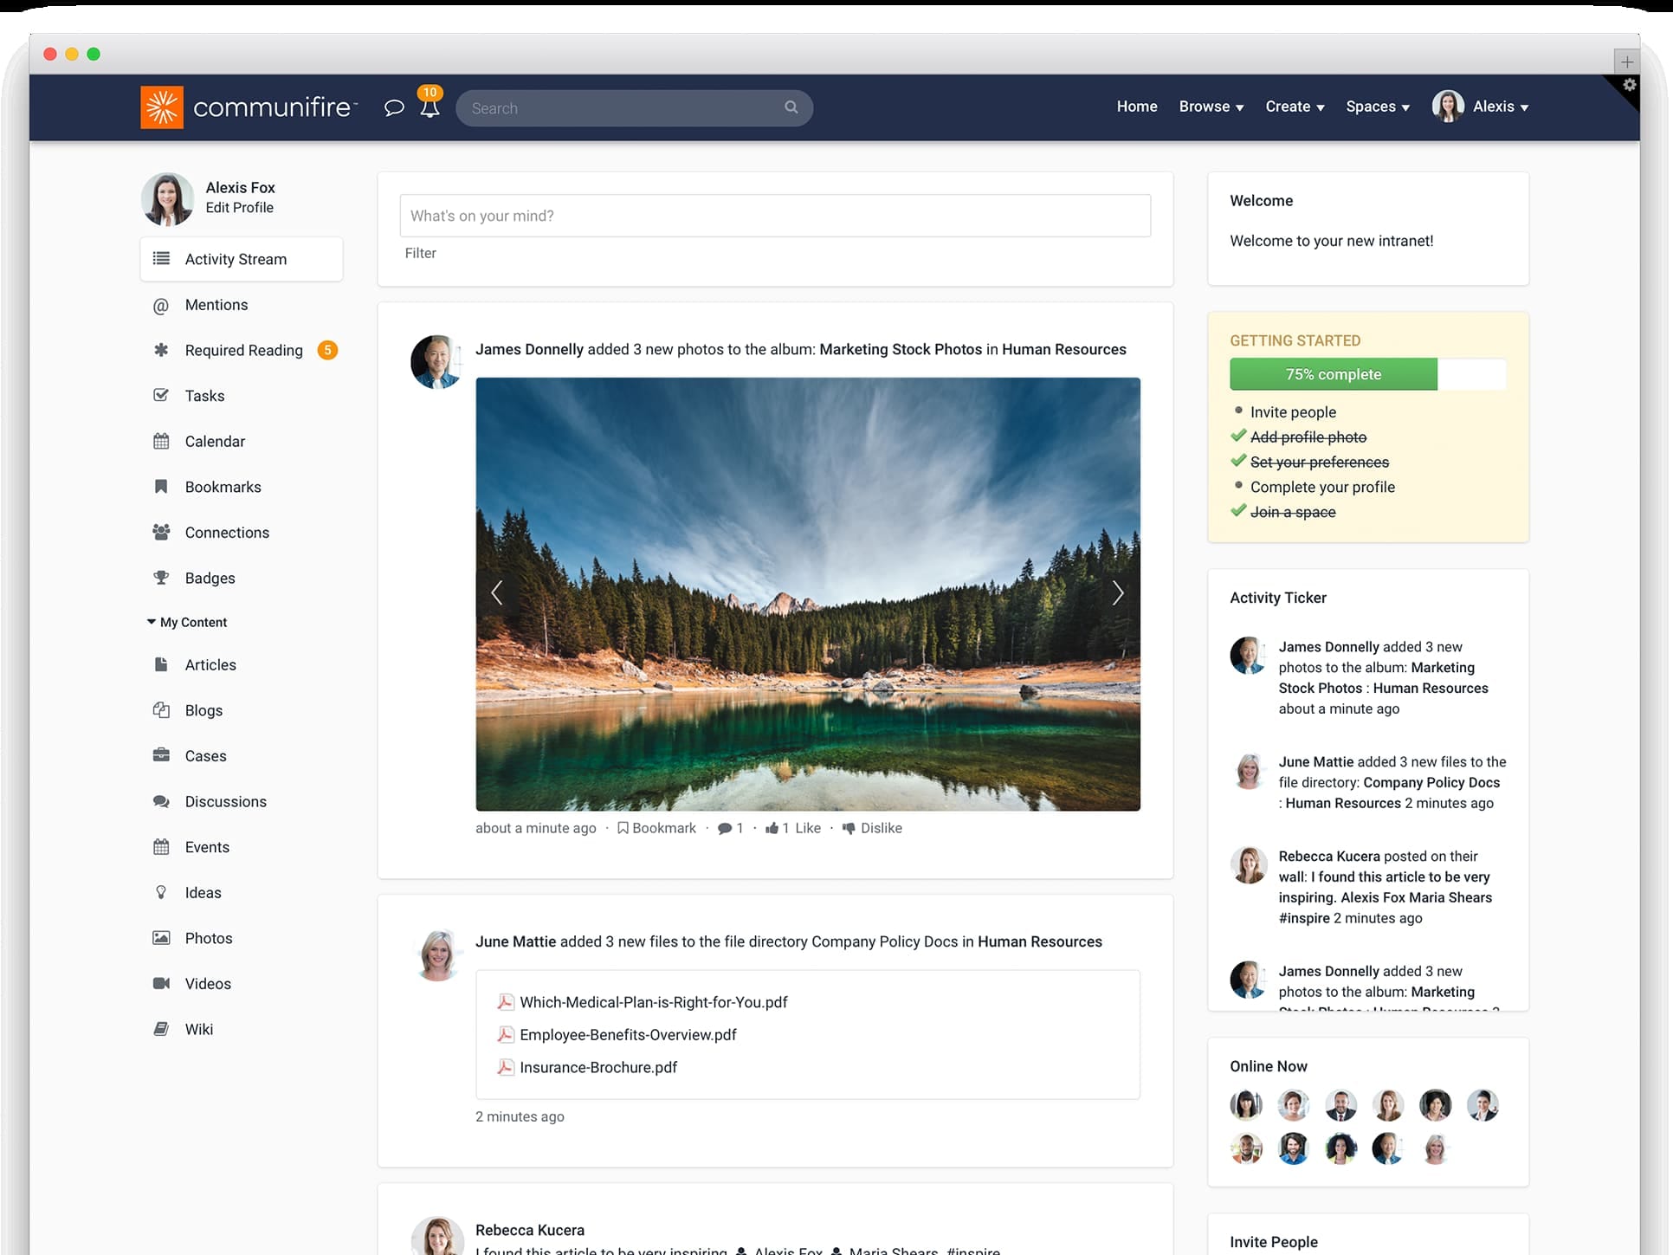Click the What's on your mind field
Image resolution: width=1673 pixels, height=1255 pixels.
point(775,216)
